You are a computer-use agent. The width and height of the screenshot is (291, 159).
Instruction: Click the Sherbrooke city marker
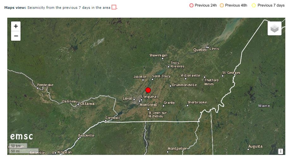point(187,106)
